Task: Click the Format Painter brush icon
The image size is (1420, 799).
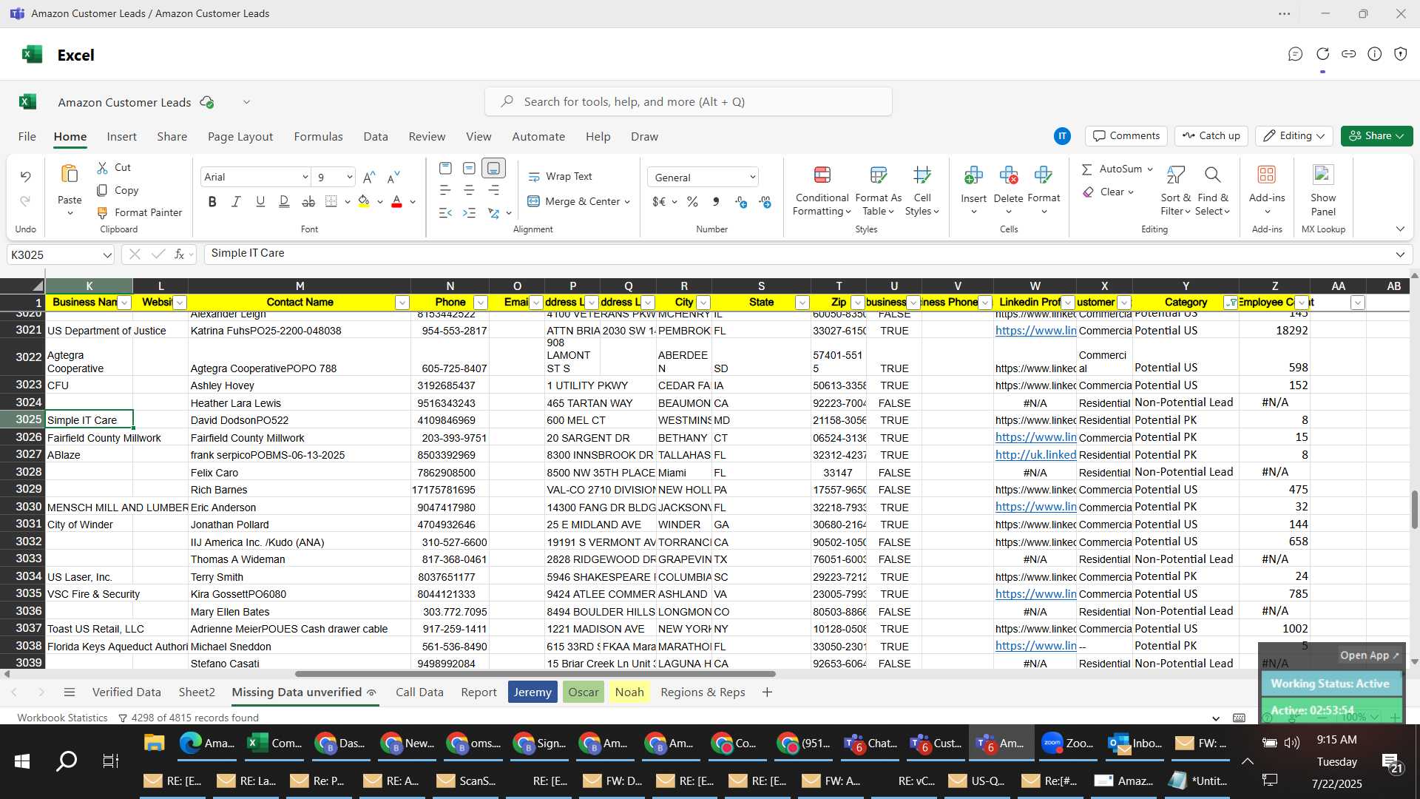Action: 103,213
